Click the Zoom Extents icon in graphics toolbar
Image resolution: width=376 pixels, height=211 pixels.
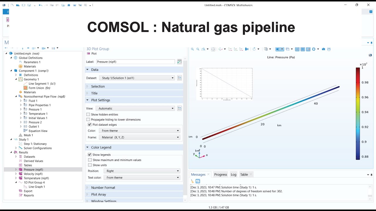tap(213, 49)
